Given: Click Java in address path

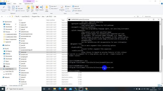Looking at the screenshot, I should (x=43, y=16).
